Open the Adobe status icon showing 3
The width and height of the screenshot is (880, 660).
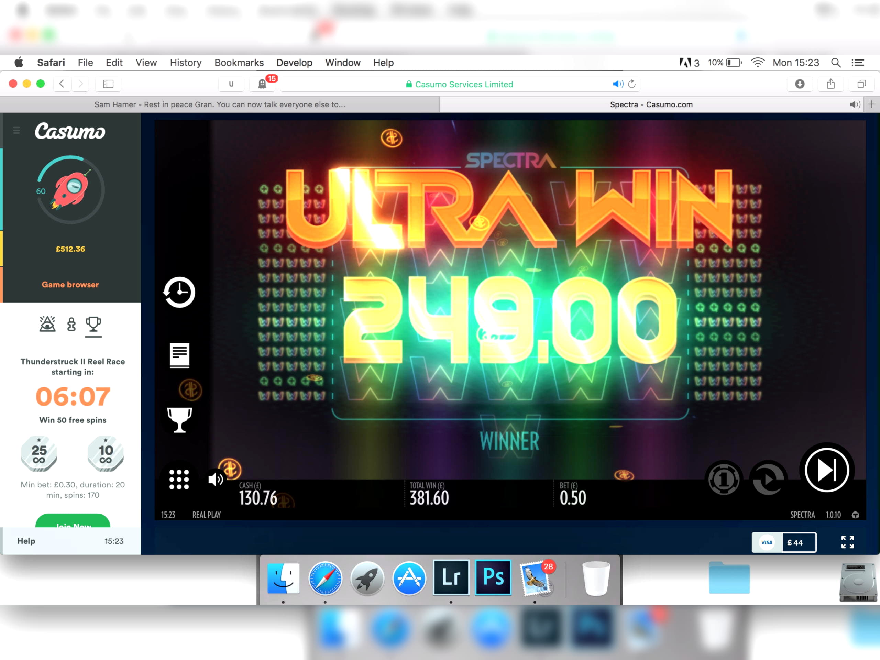click(689, 63)
